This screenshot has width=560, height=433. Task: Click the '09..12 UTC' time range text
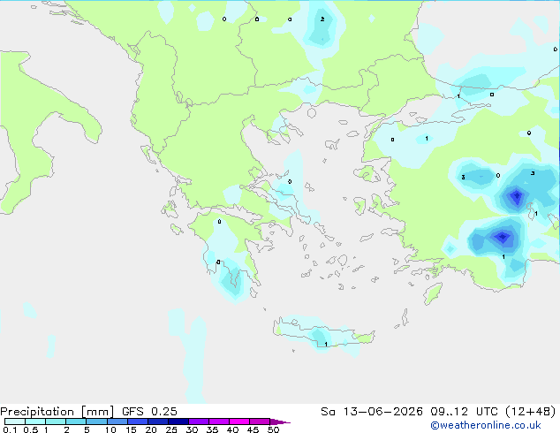(465, 412)
